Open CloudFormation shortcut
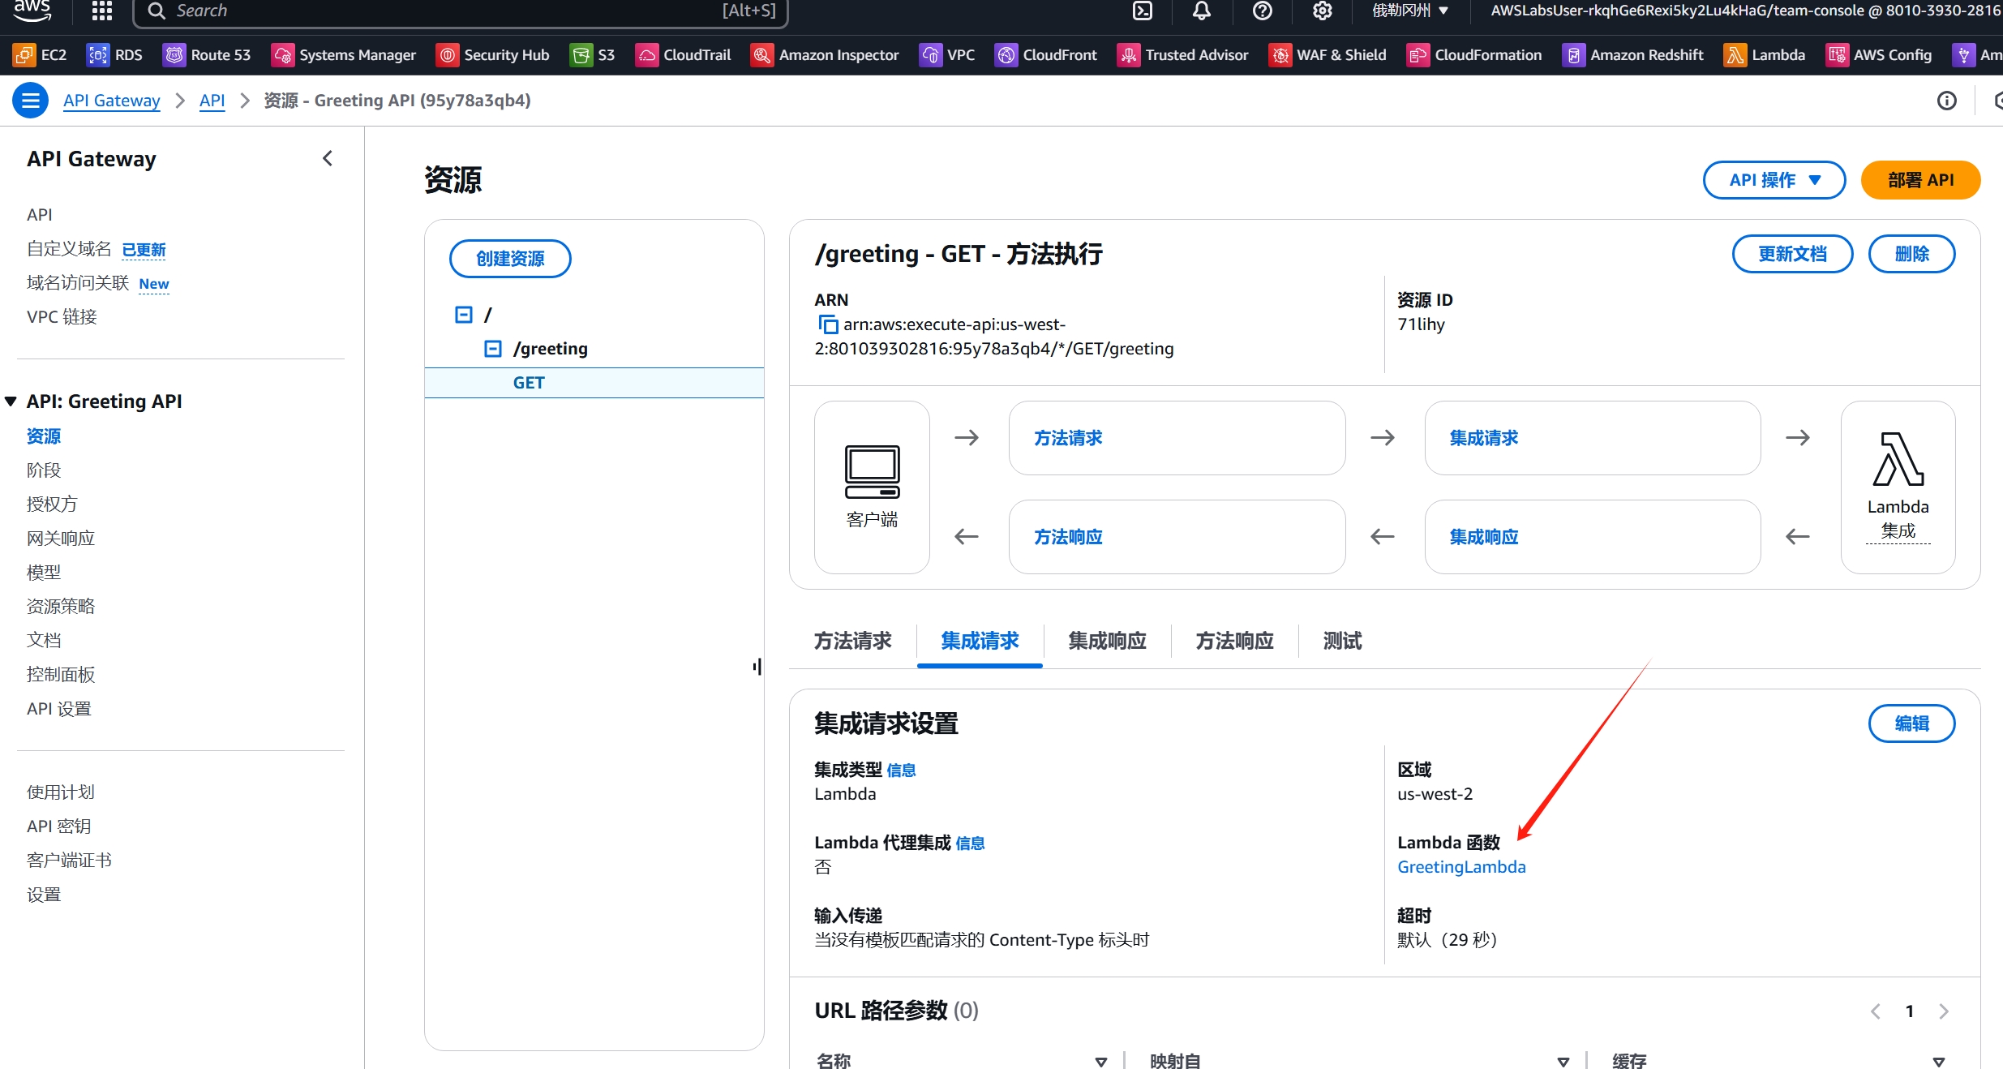This screenshot has height=1069, width=2003. pos(1474,54)
